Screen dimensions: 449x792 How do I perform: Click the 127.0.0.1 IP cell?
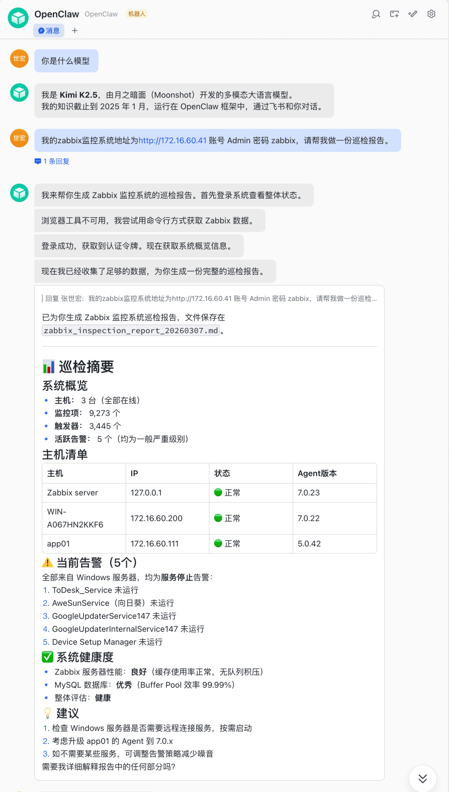(x=168, y=493)
